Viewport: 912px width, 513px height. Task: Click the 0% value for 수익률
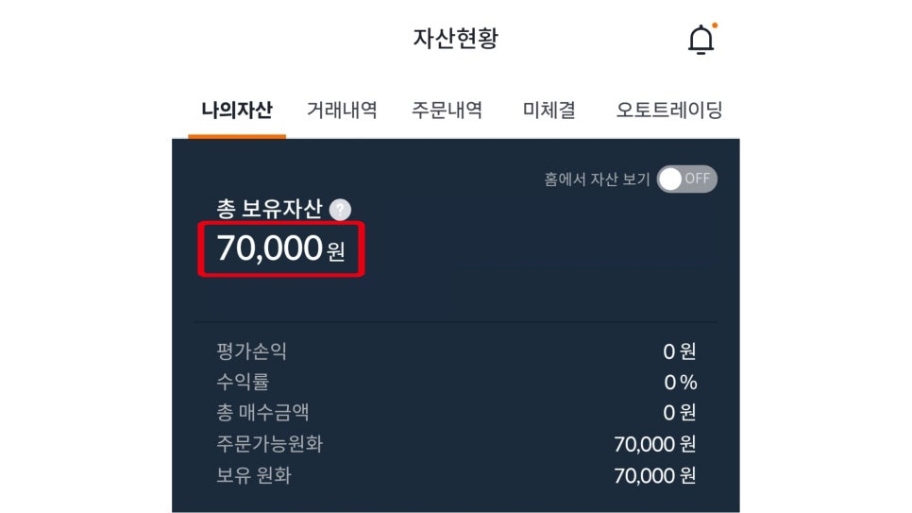(x=680, y=383)
